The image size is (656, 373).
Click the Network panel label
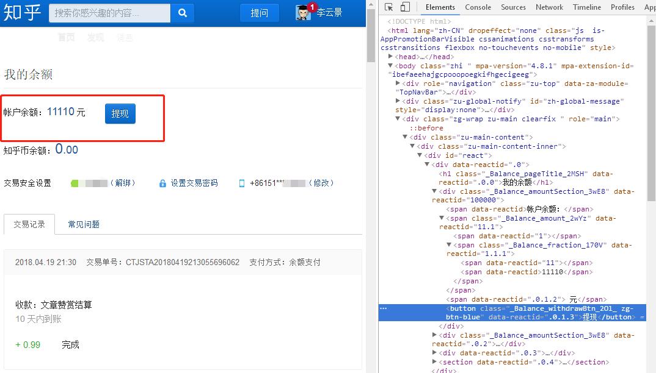pos(549,7)
